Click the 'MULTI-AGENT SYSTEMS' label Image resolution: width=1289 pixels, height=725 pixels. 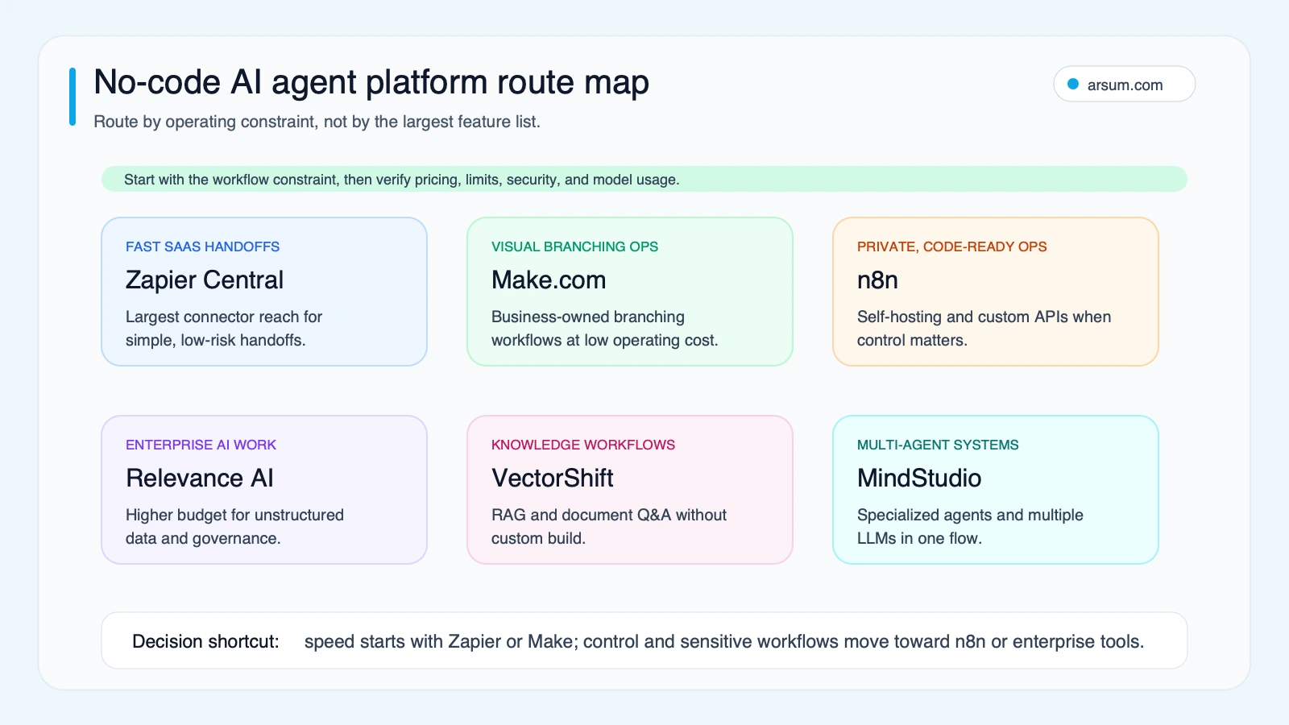coord(938,445)
